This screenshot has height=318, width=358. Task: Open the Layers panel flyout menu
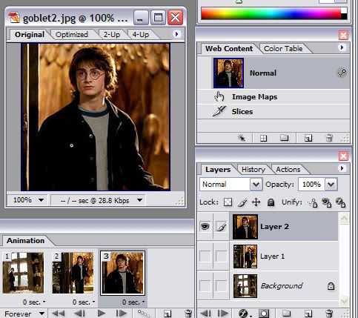coord(342,168)
